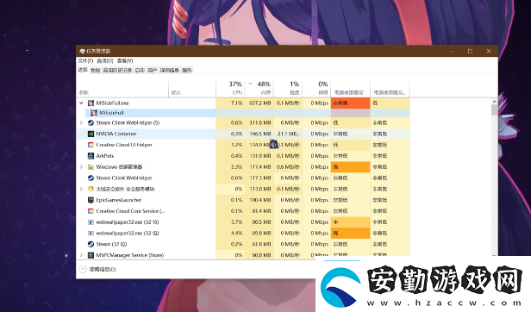Image resolution: width=531 pixels, height=312 pixels.
Task: Click the 3.7% webwallpaper32 CPU cell
Action: [x=230, y=222]
